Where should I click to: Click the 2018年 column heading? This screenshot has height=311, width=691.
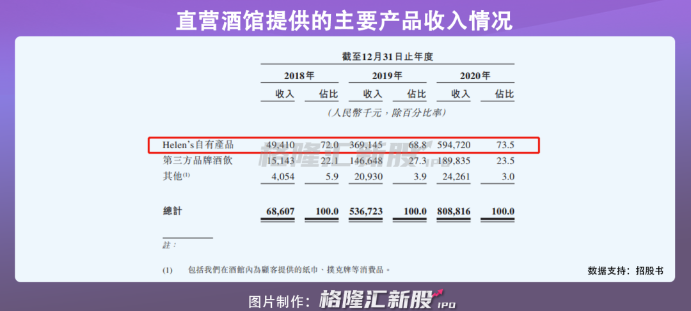[x=299, y=75]
